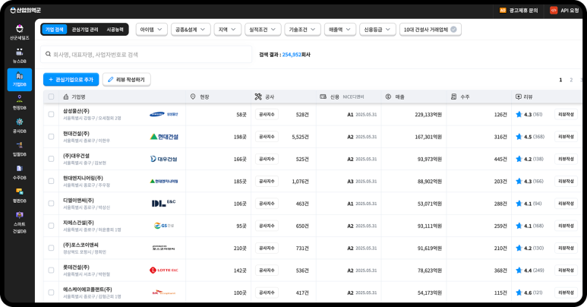Expand the 실적조건 filter dropdown
The image size is (587, 307).
click(263, 29)
